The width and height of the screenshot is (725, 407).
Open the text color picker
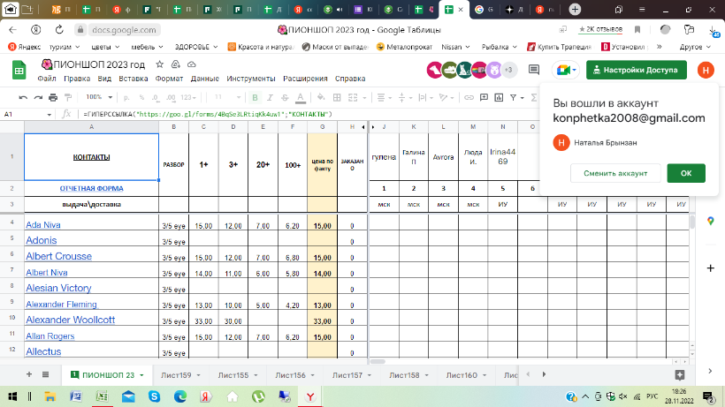coord(301,97)
